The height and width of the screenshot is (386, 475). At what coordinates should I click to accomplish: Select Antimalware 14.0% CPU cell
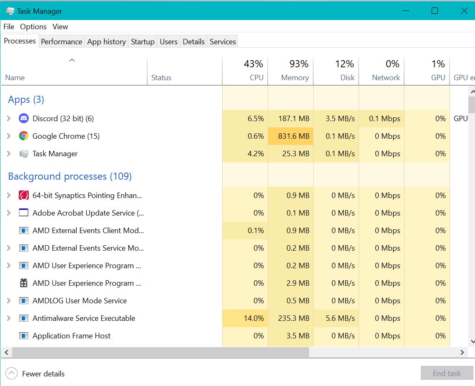coord(245,318)
